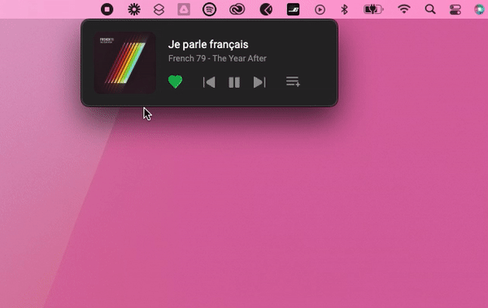488x308 pixels.
Task: Add the song to a playlist
Action: coord(293,81)
